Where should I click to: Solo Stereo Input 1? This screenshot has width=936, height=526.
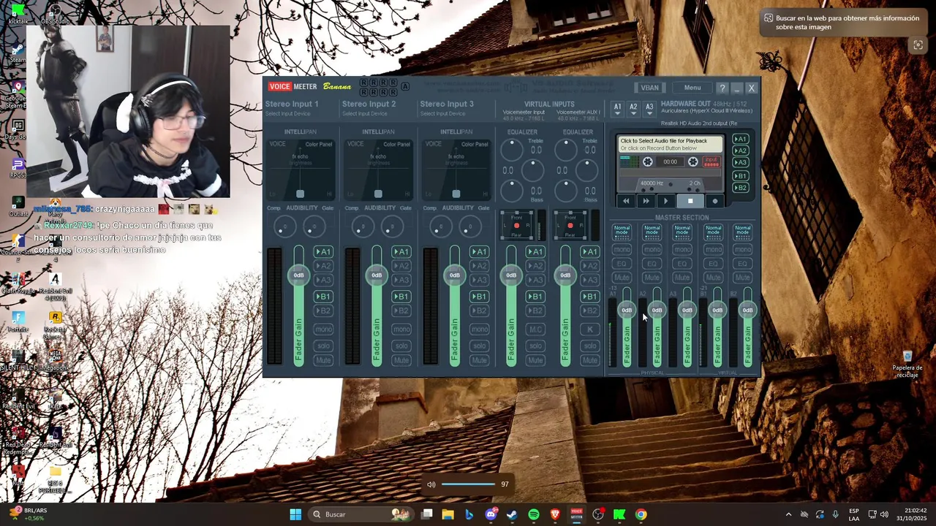[x=322, y=346]
